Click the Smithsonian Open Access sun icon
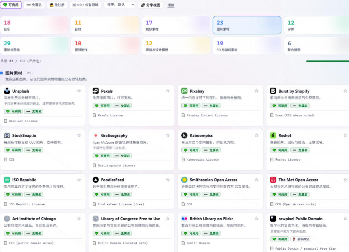 pos(184,180)
